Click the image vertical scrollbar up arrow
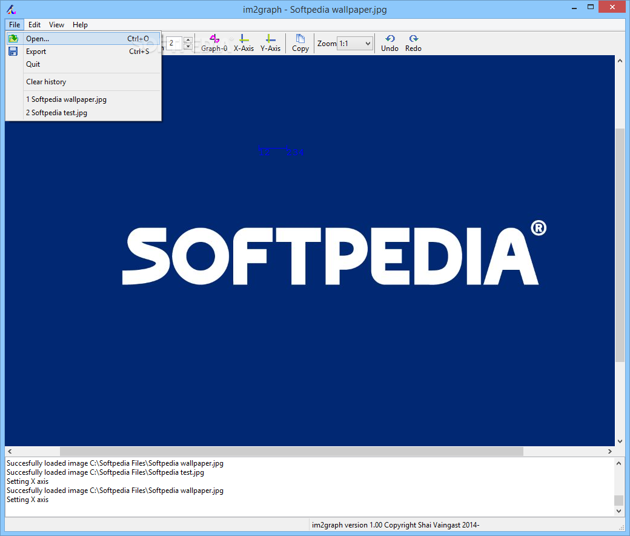The width and height of the screenshot is (630, 536). pos(620,61)
